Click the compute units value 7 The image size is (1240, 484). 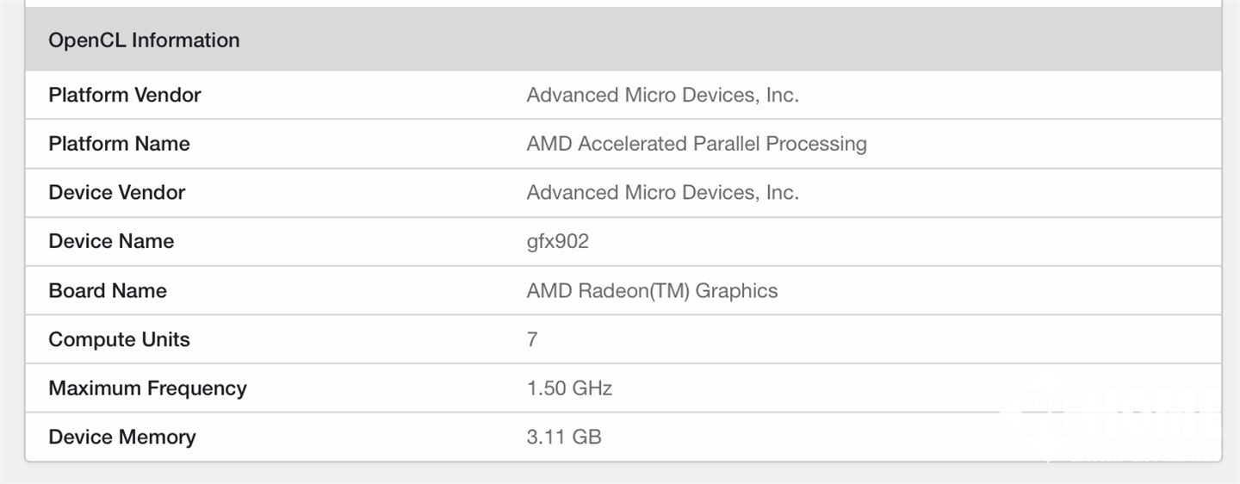[532, 340]
